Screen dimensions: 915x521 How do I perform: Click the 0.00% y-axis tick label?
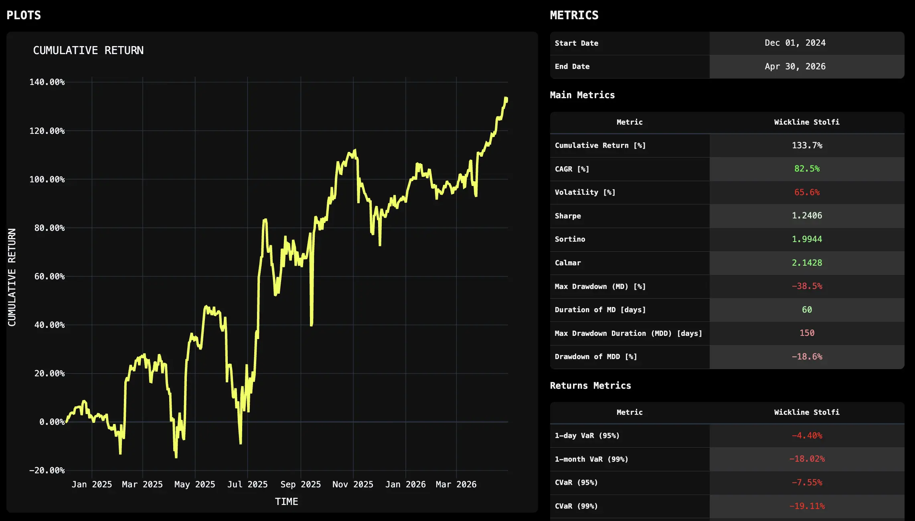pyautogui.click(x=52, y=422)
